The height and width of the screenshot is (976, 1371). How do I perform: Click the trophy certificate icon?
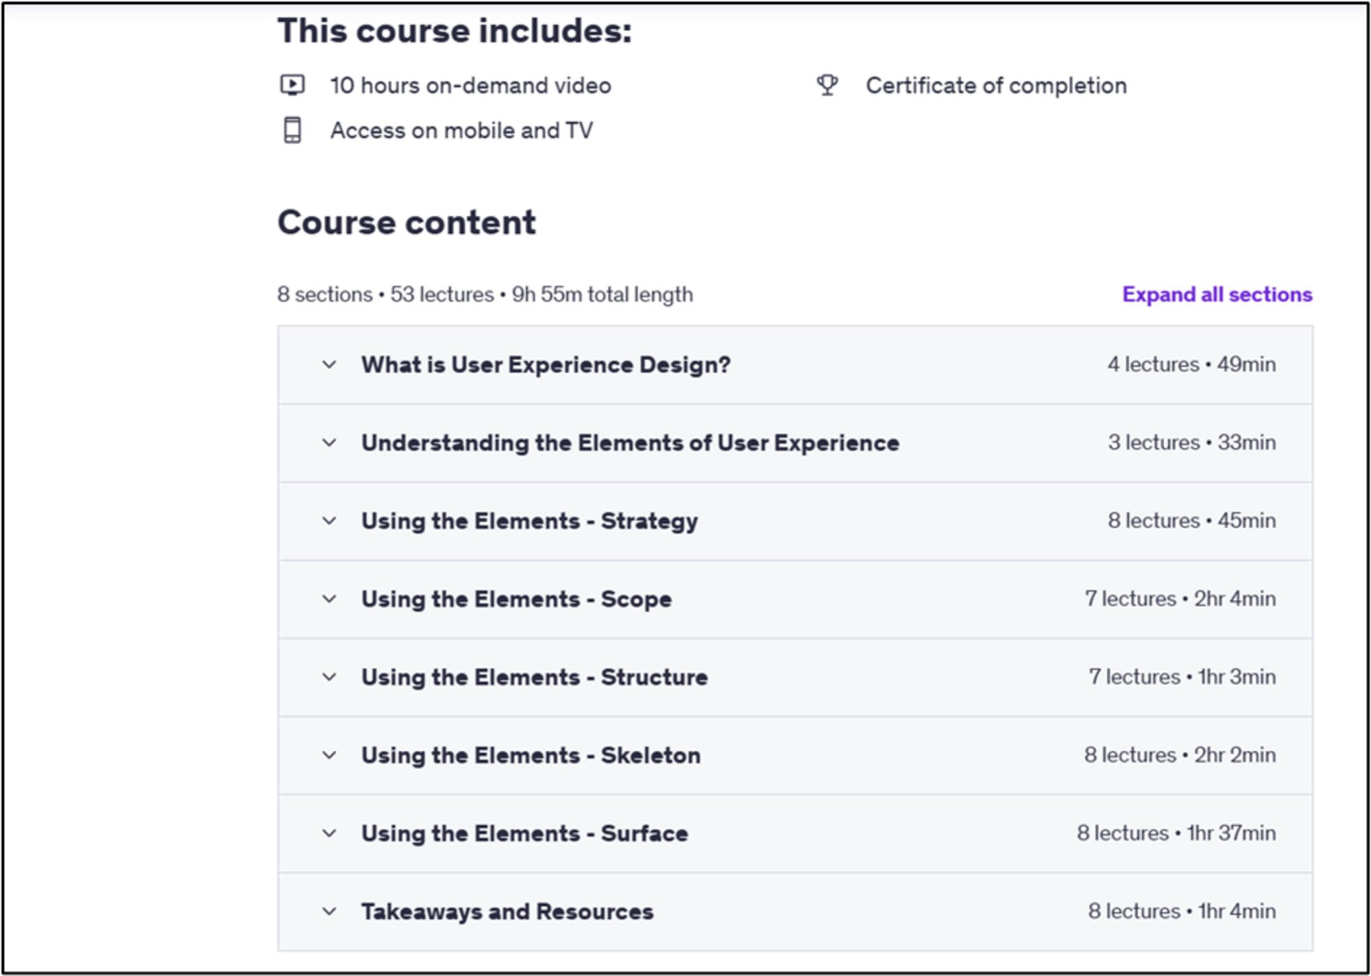pos(827,85)
